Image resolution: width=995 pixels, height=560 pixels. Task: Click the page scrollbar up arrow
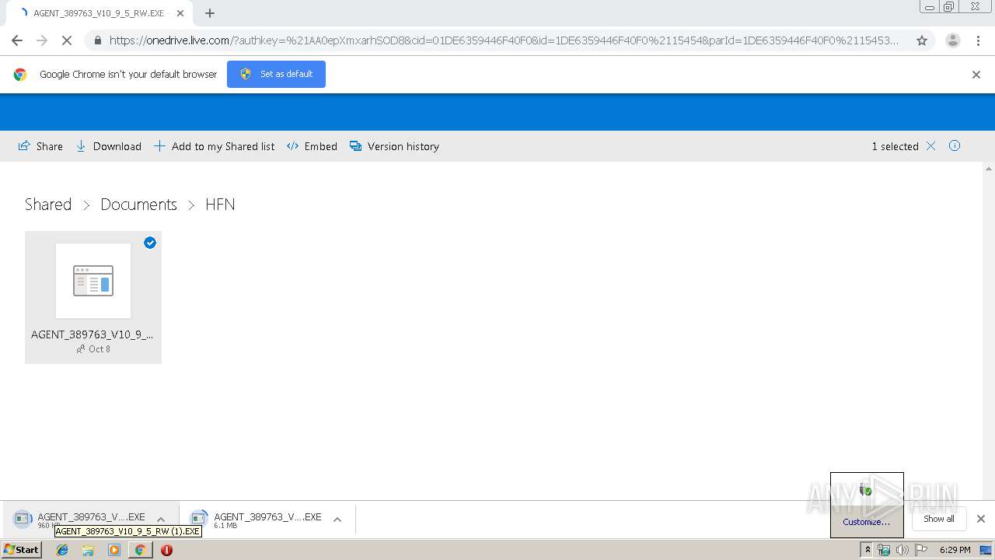pos(989,168)
